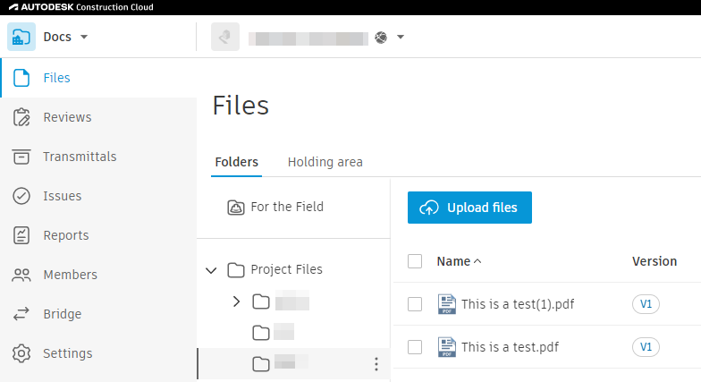Switch to the Holding area tab

pos(325,162)
